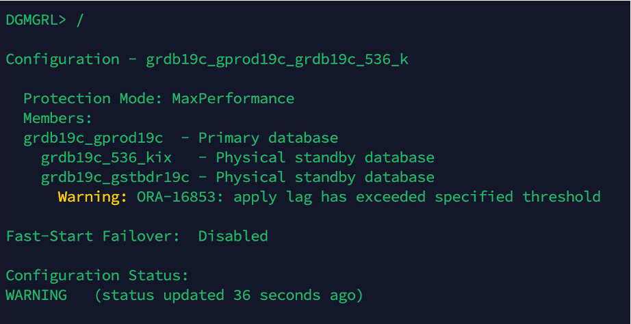Image resolution: width=631 pixels, height=324 pixels.
Task: Select the MaxPerformance value
Action: click(233, 99)
